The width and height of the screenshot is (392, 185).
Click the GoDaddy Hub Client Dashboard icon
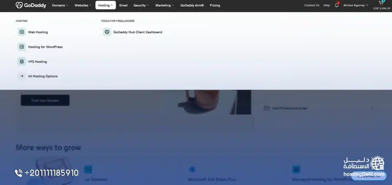(107, 32)
